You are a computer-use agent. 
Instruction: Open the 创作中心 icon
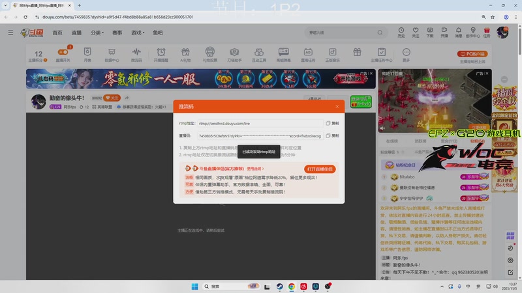click(x=472, y=32)
